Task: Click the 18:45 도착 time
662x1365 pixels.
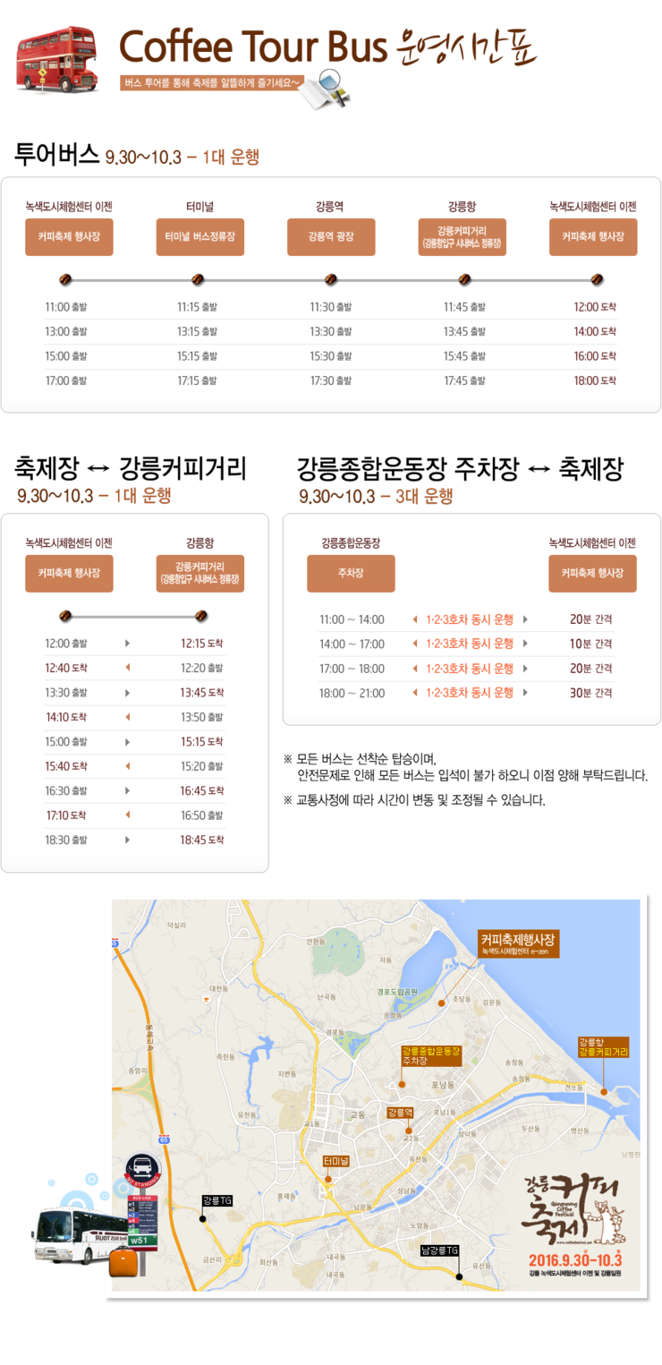Action: (x=202, y=840)
